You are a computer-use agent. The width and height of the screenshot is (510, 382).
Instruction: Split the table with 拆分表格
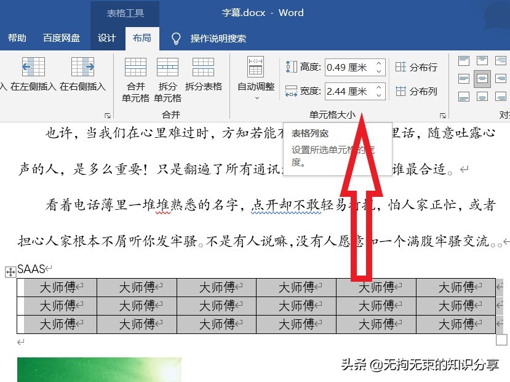tap(203, 77)
